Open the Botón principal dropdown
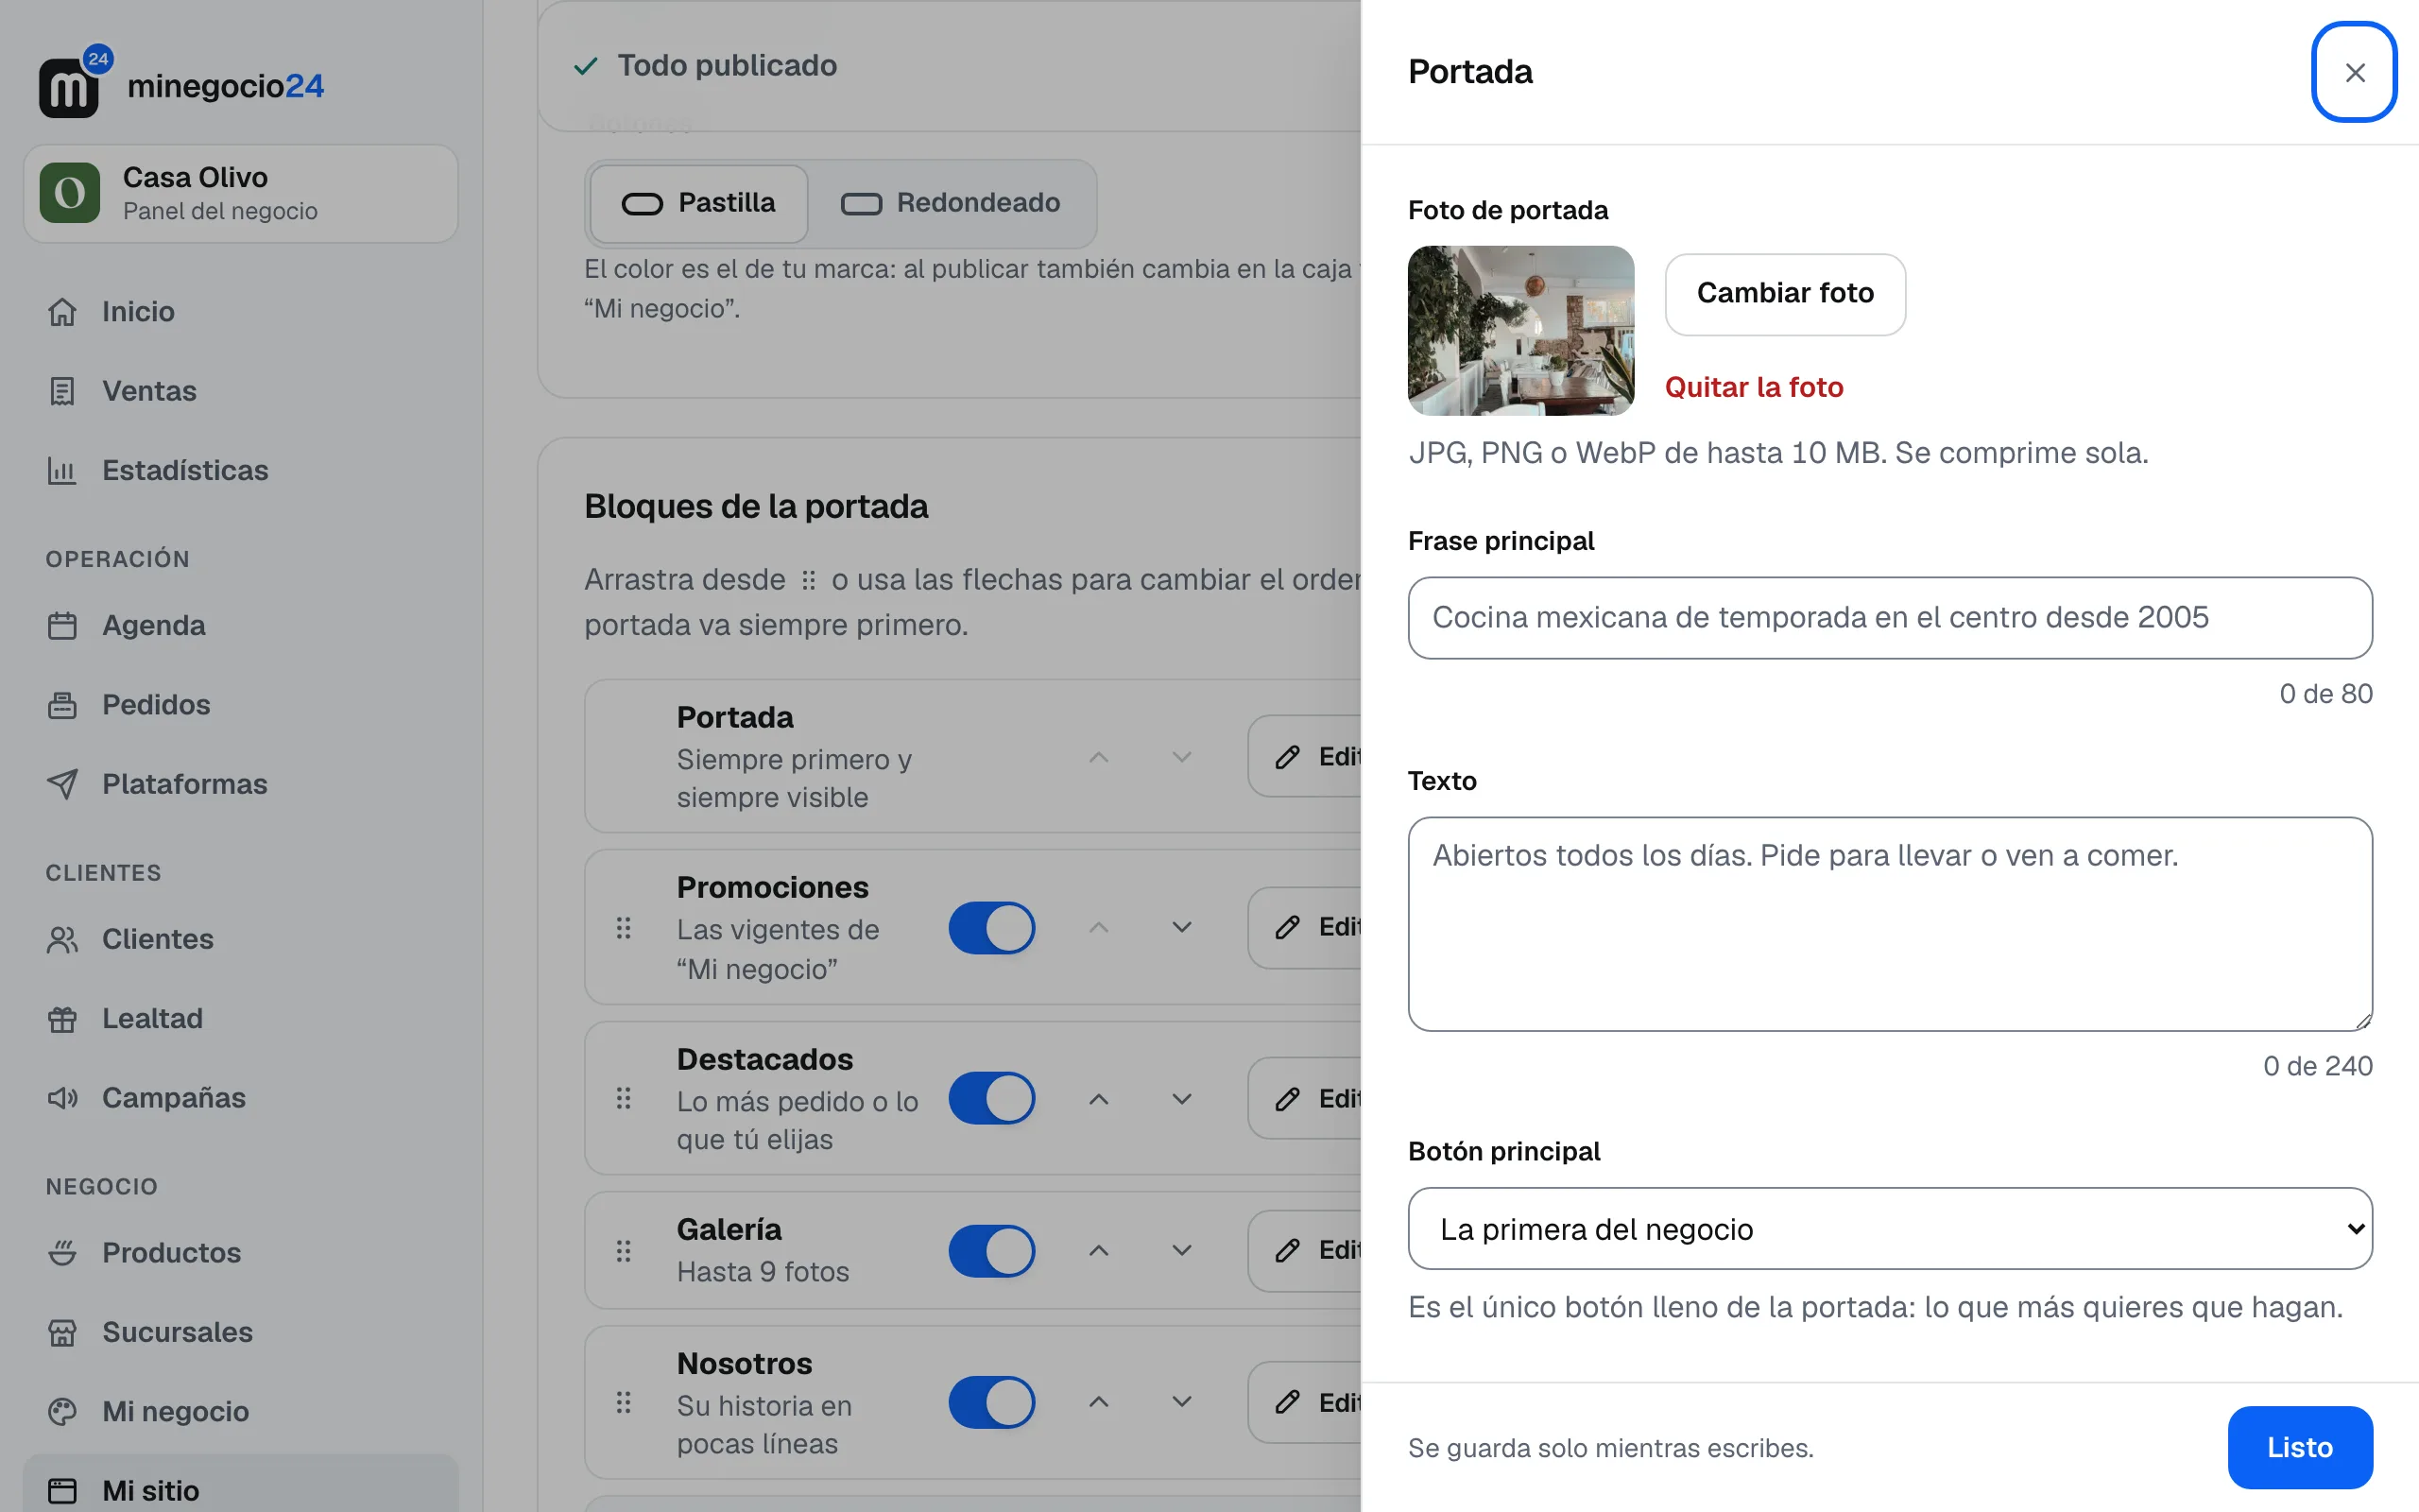Viewport: 2419px width, 1512px height. click(1889, 1229)
